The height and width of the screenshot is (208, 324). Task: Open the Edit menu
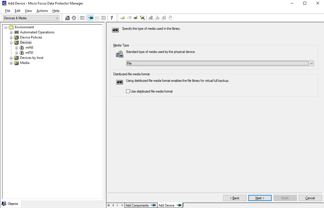point(18,11)
